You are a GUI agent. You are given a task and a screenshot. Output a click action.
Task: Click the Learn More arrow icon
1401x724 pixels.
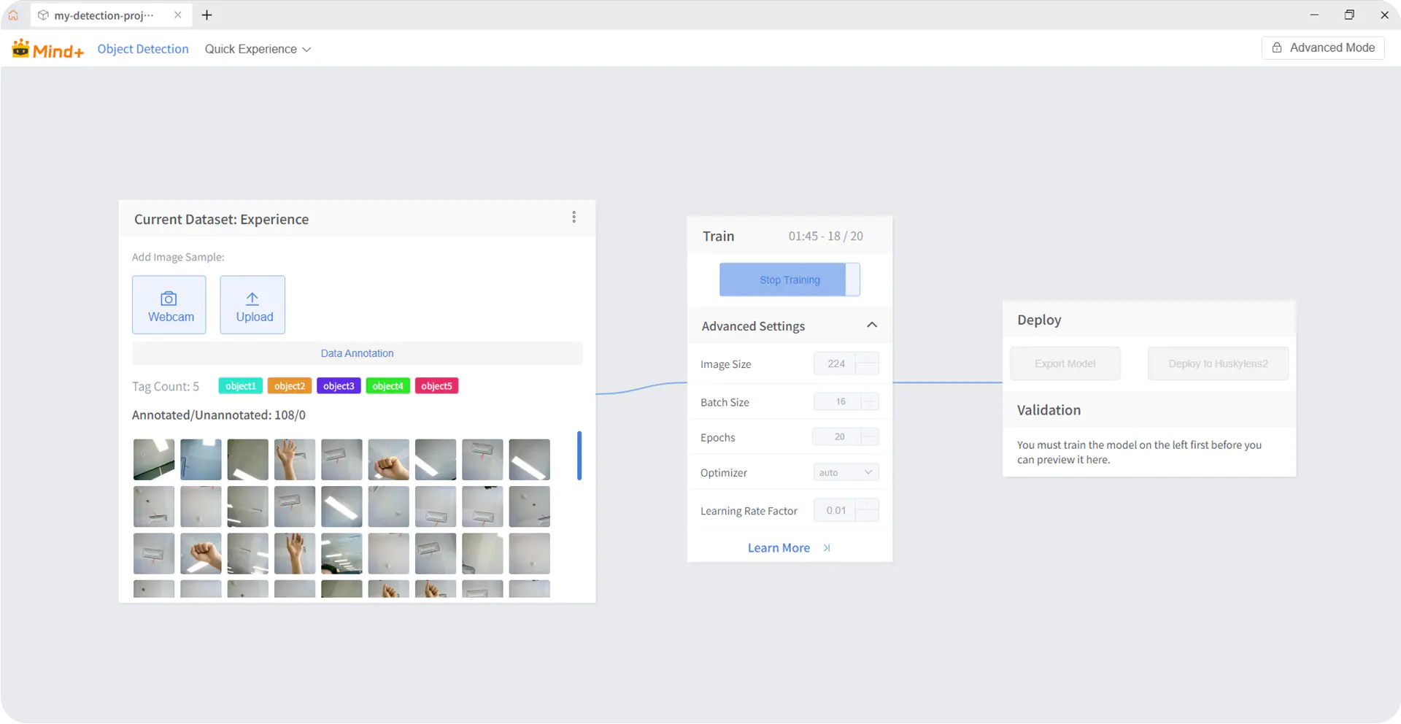(827, 548)
